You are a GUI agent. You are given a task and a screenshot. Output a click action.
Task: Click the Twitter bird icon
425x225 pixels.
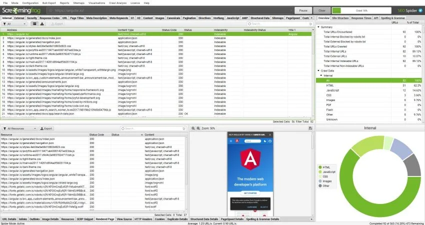pos(421,9)
